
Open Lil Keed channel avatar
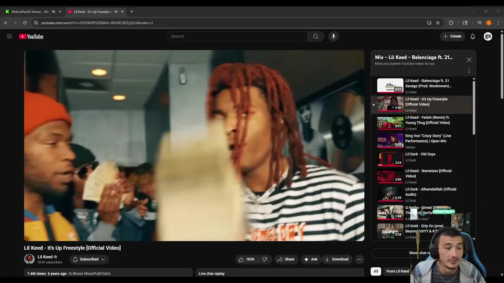click(x=29, y=259)
